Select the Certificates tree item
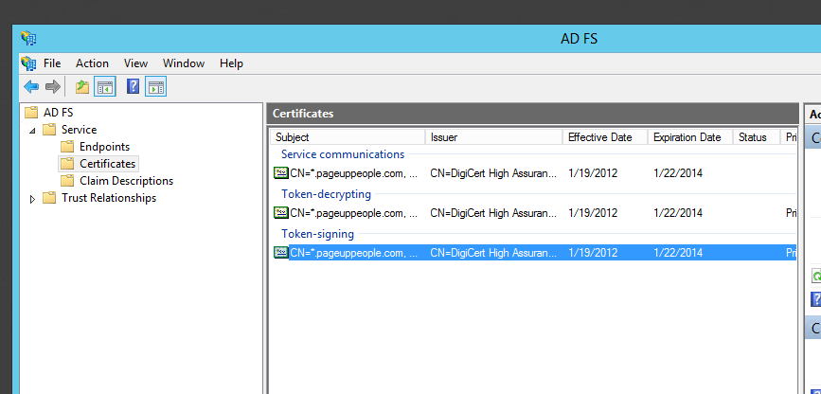The width and height of the screenshot is (821, 394). [107, 164]
